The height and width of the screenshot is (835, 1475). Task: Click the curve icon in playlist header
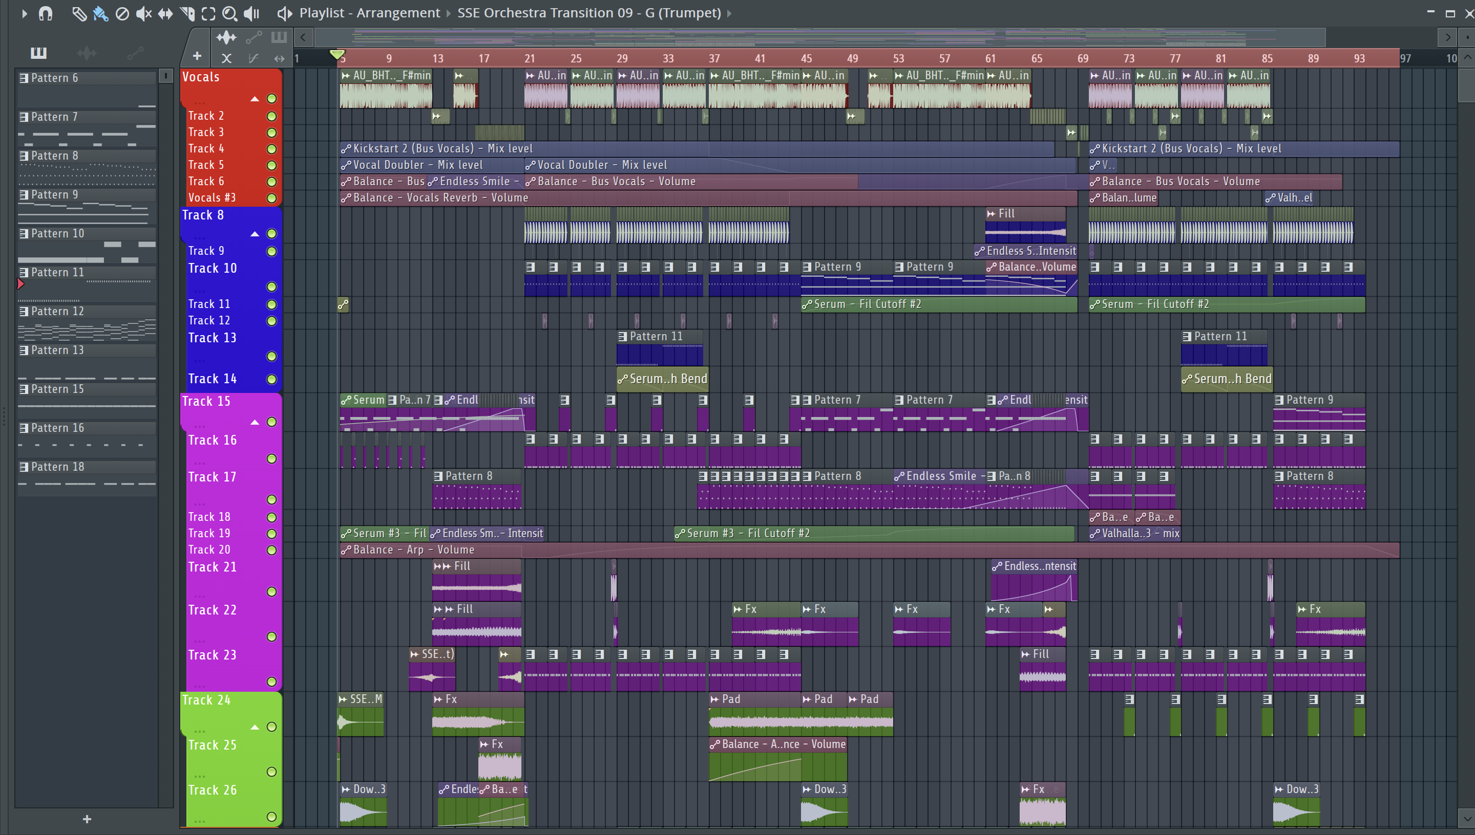(253, 58)
